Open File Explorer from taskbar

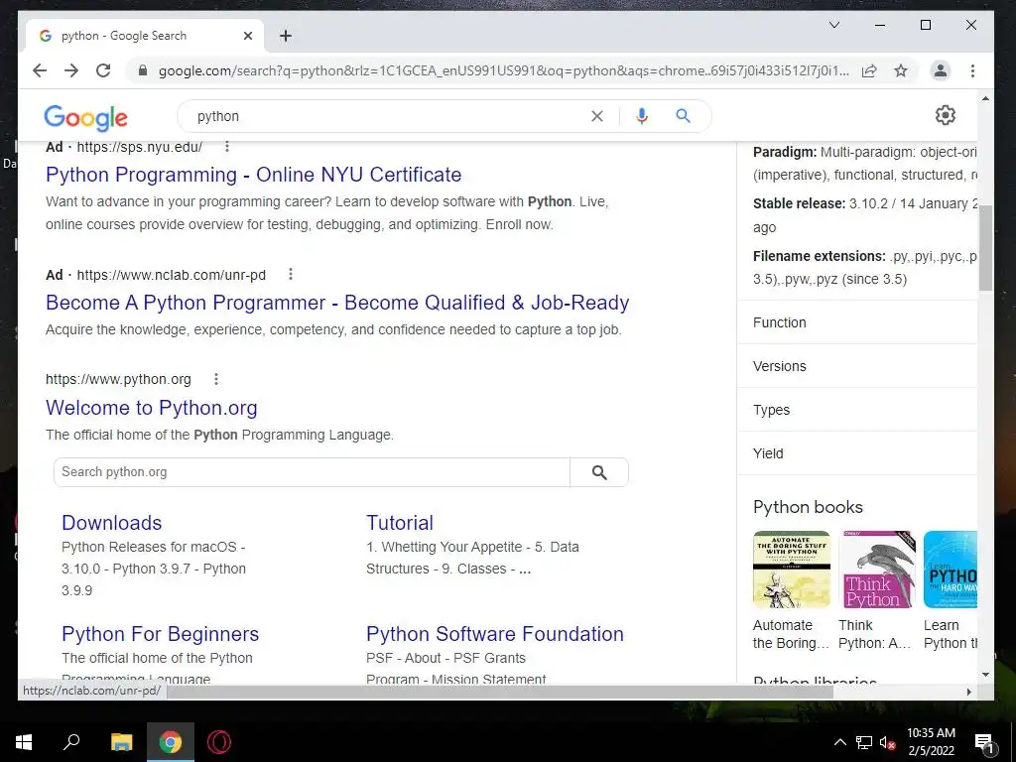click(x=121, y=742)
